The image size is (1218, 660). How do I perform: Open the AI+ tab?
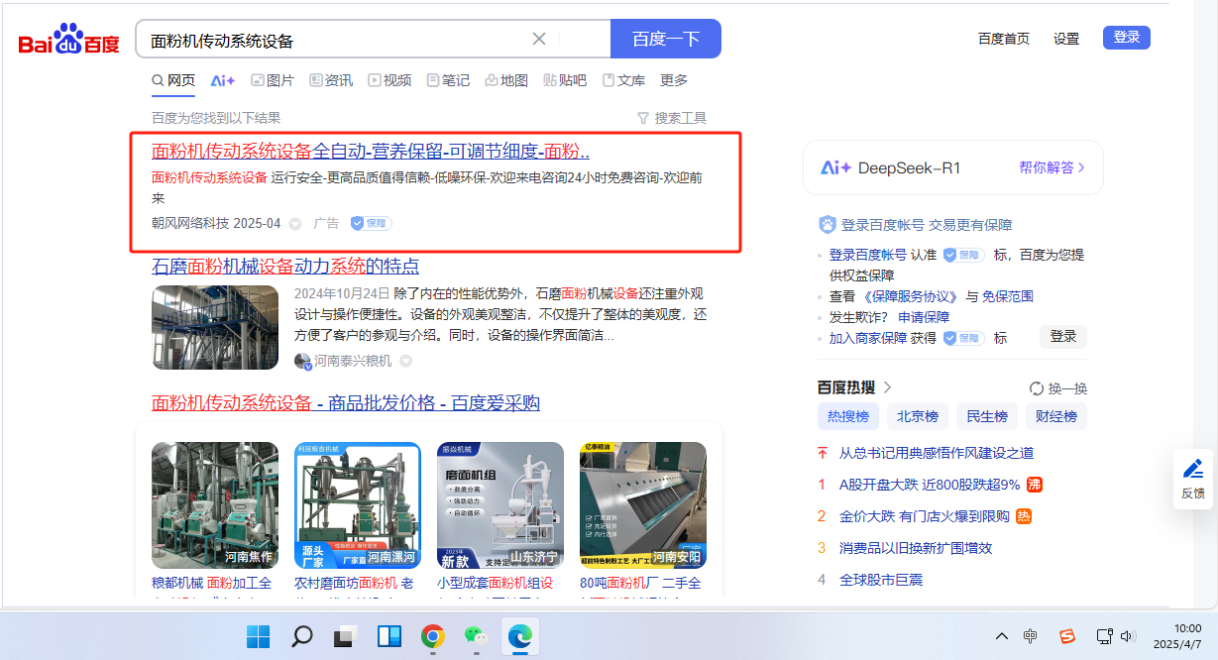click(223, 80)
